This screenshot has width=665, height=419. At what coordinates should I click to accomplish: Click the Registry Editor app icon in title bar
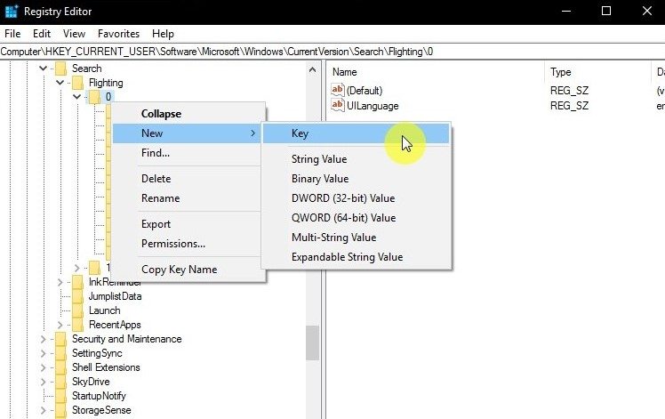click(11, 12)
